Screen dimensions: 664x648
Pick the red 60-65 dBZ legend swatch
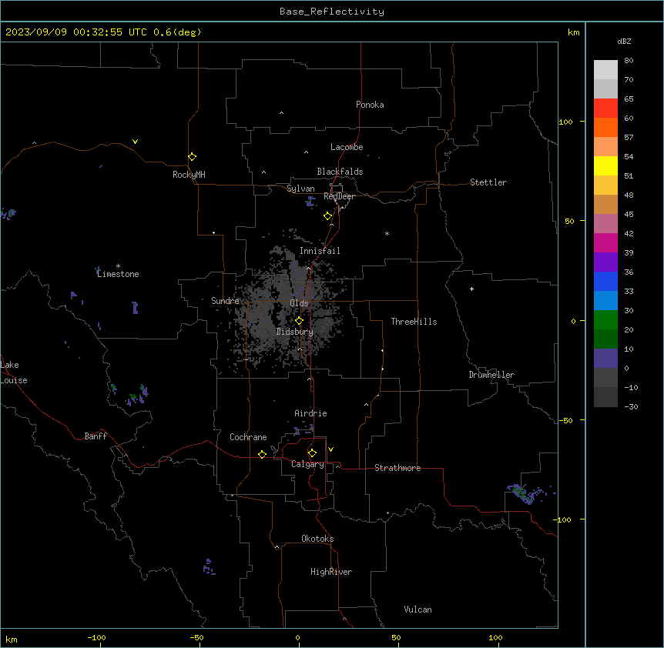[605, 109]
